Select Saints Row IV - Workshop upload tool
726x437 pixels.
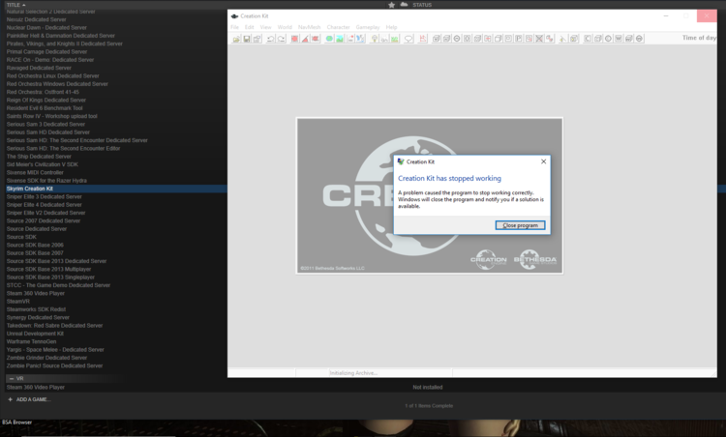(52, 116)
